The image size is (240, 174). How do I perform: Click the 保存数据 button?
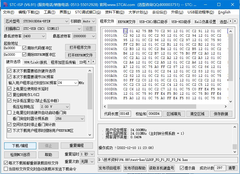tap(221, 114)
